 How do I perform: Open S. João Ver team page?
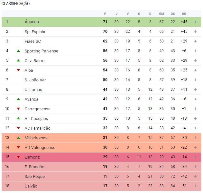(x=35, y=80)
